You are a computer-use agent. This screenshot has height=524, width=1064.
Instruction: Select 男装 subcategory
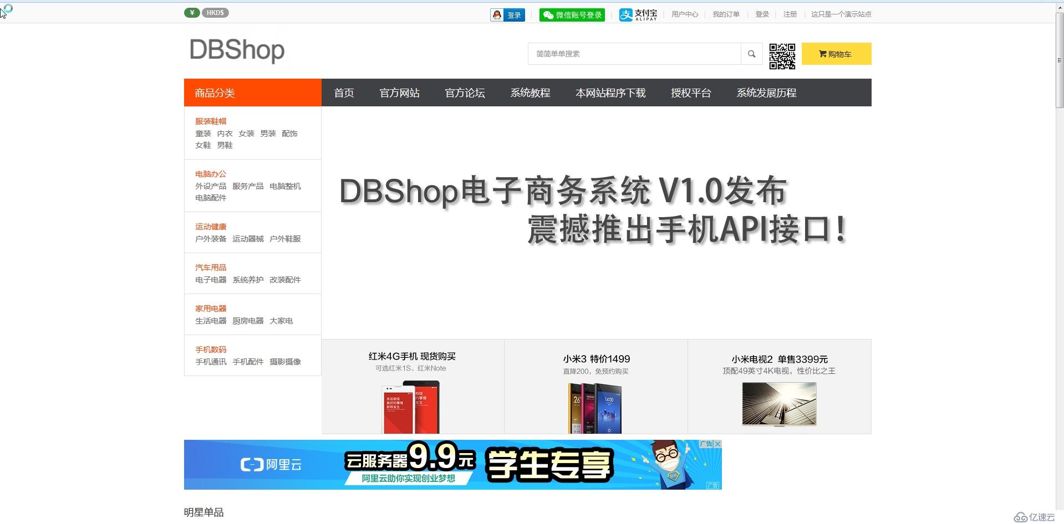(x=268, y=133)
